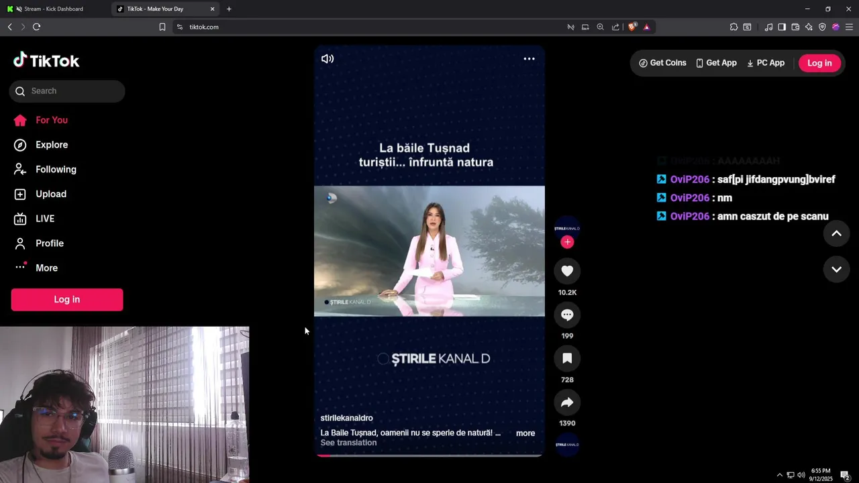Image resolution: width=859 pixels, height=483 pixels.
Task: Open the Extensions puzzle icon
Action: pos(734,27)
